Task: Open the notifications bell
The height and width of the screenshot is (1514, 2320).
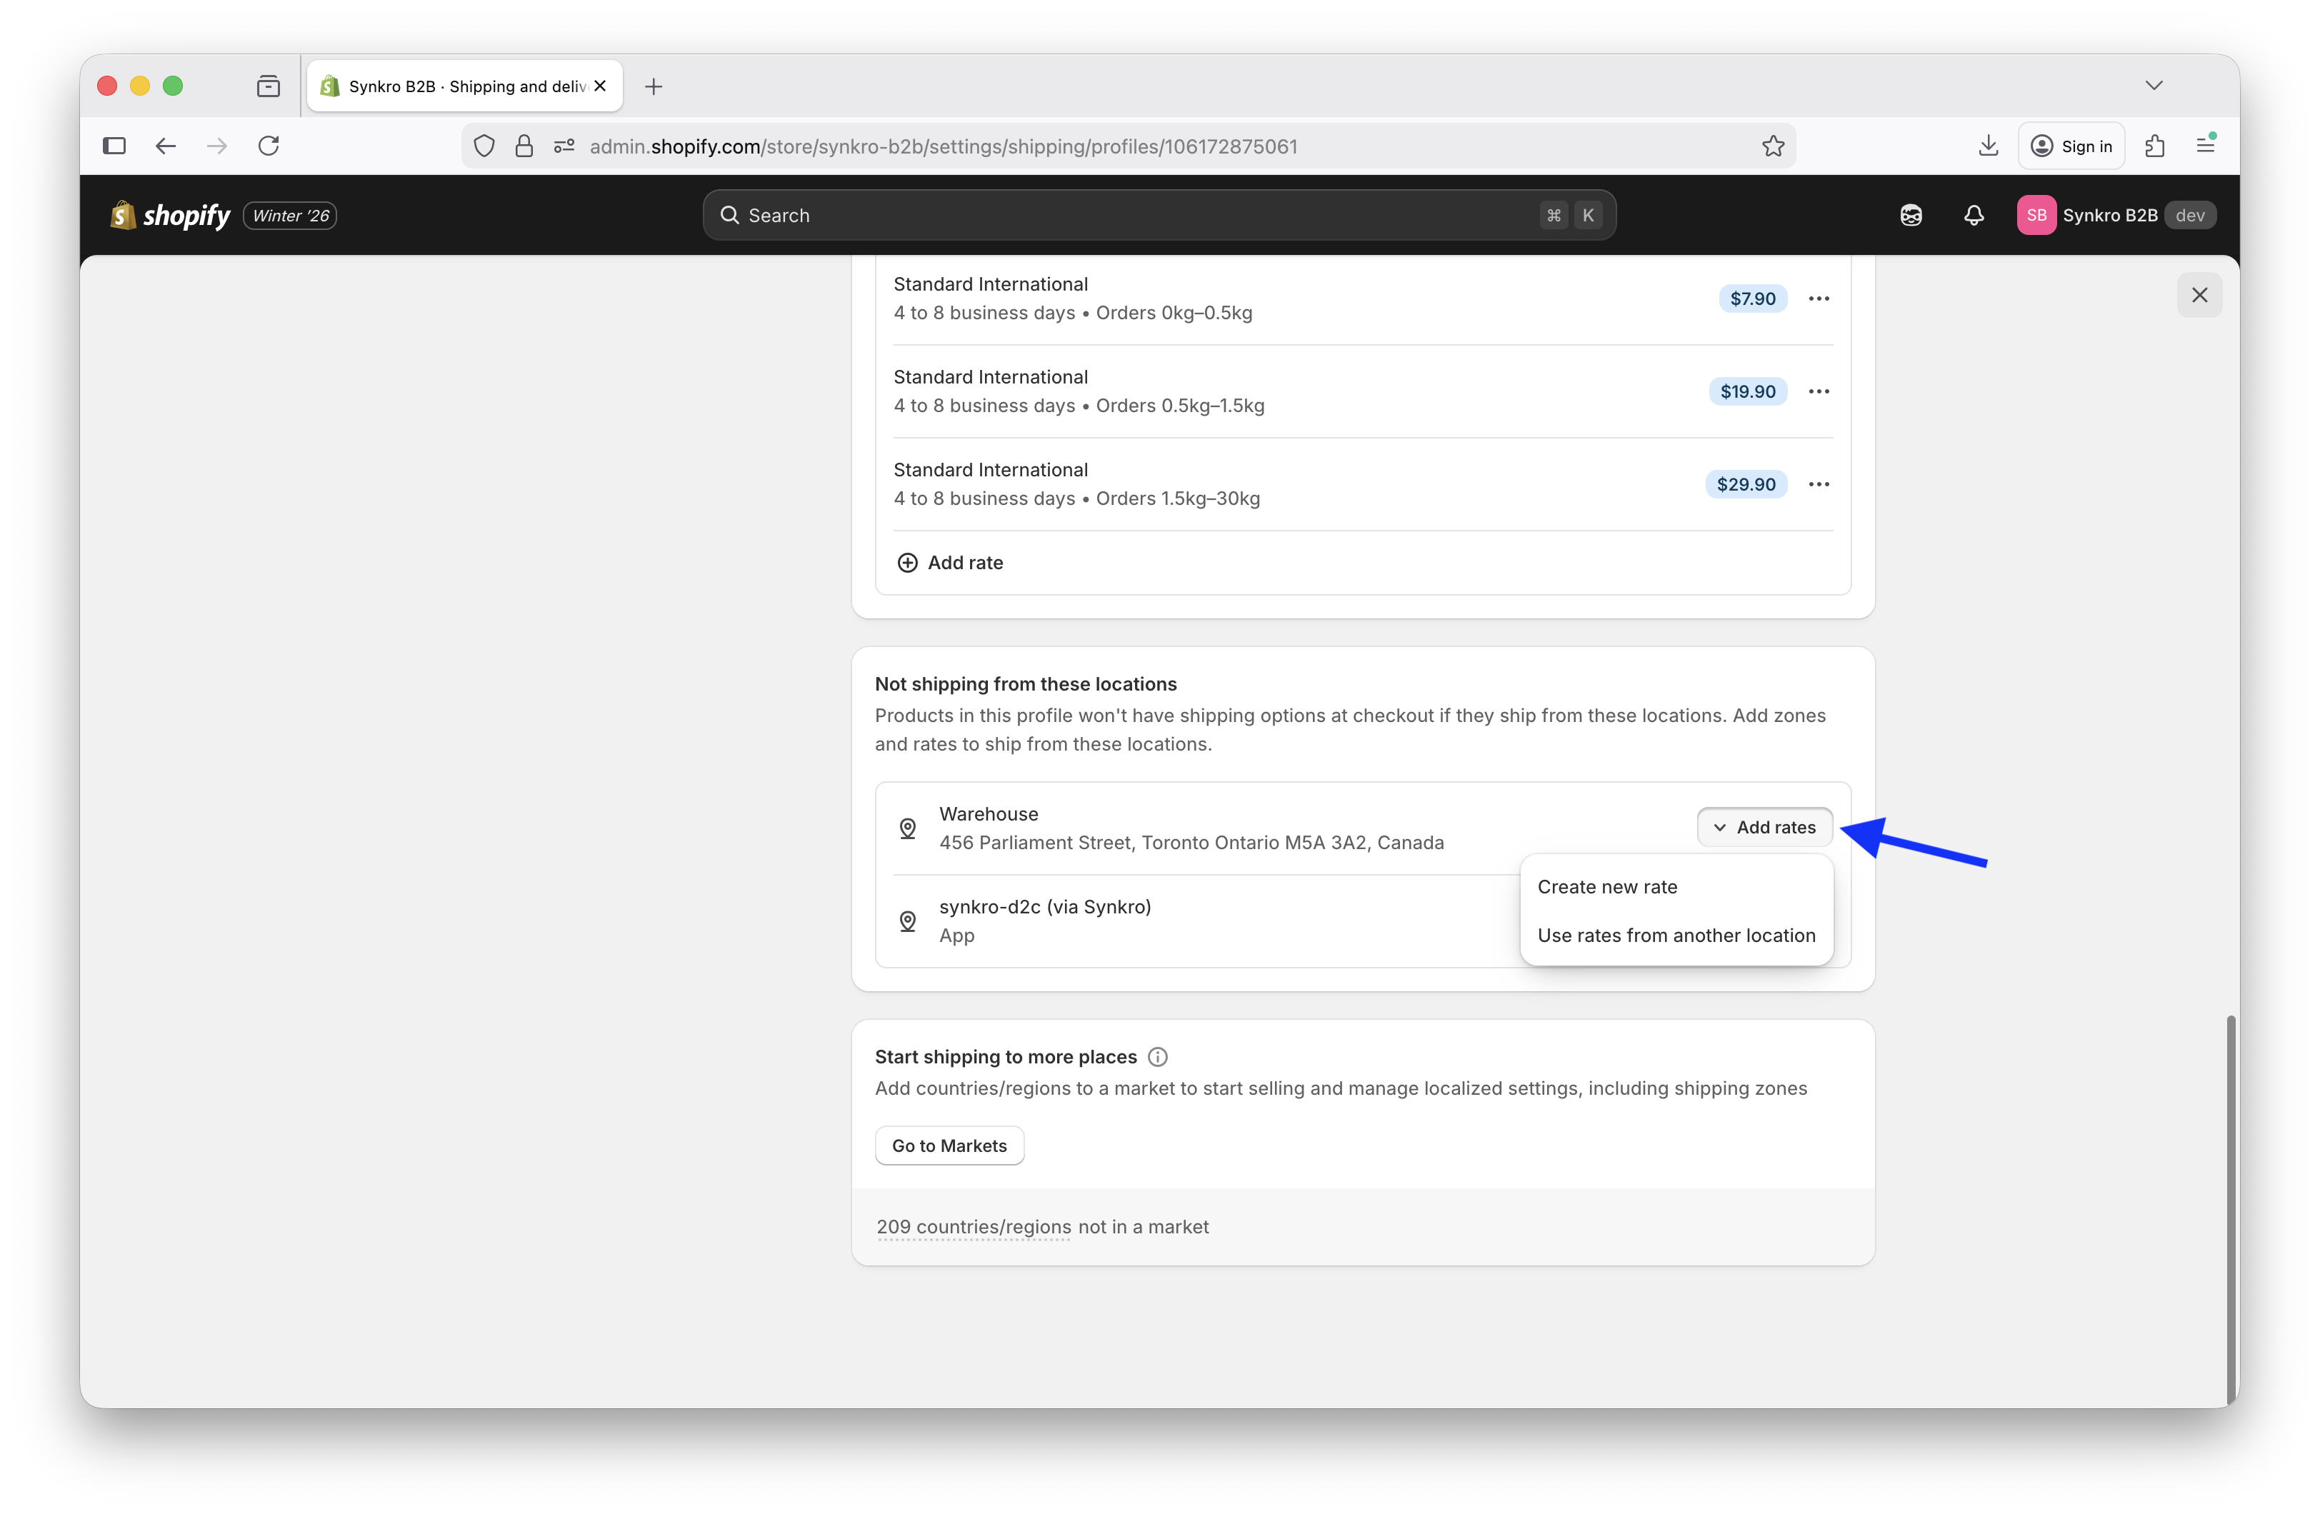Action: (x=1973, y=216)
